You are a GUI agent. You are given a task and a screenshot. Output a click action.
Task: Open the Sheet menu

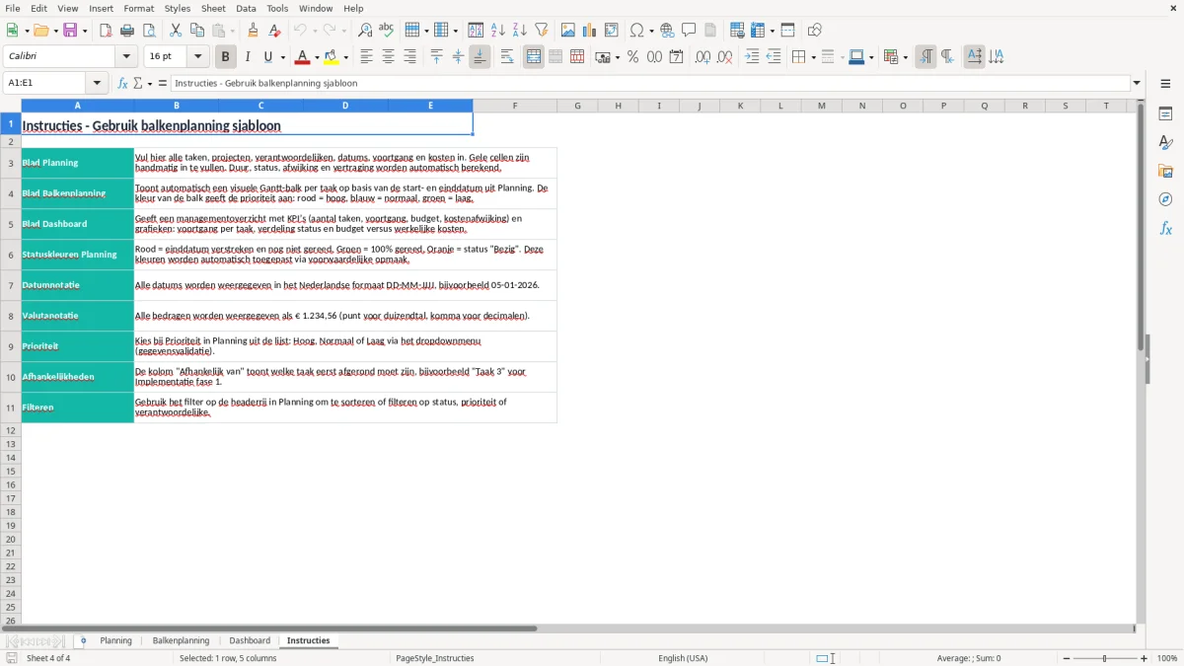point(214,8)
